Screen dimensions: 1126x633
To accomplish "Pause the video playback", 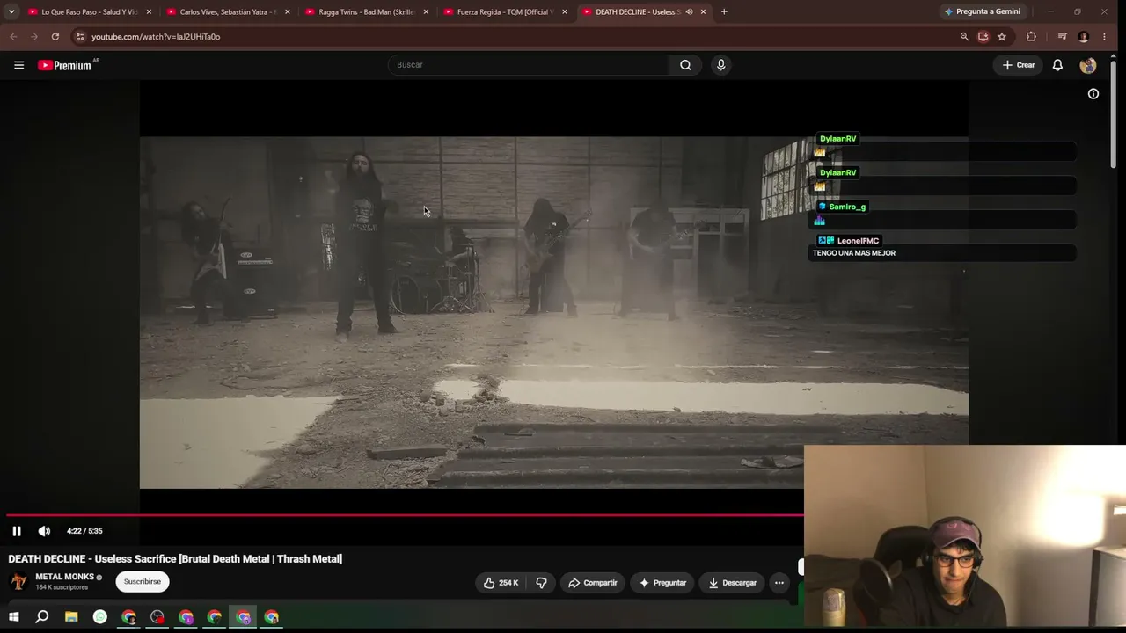I will [x=17, y=531].
